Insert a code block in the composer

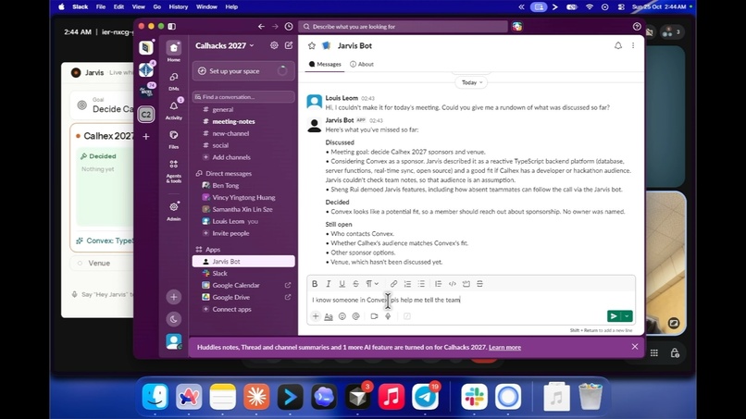(466, 283)
